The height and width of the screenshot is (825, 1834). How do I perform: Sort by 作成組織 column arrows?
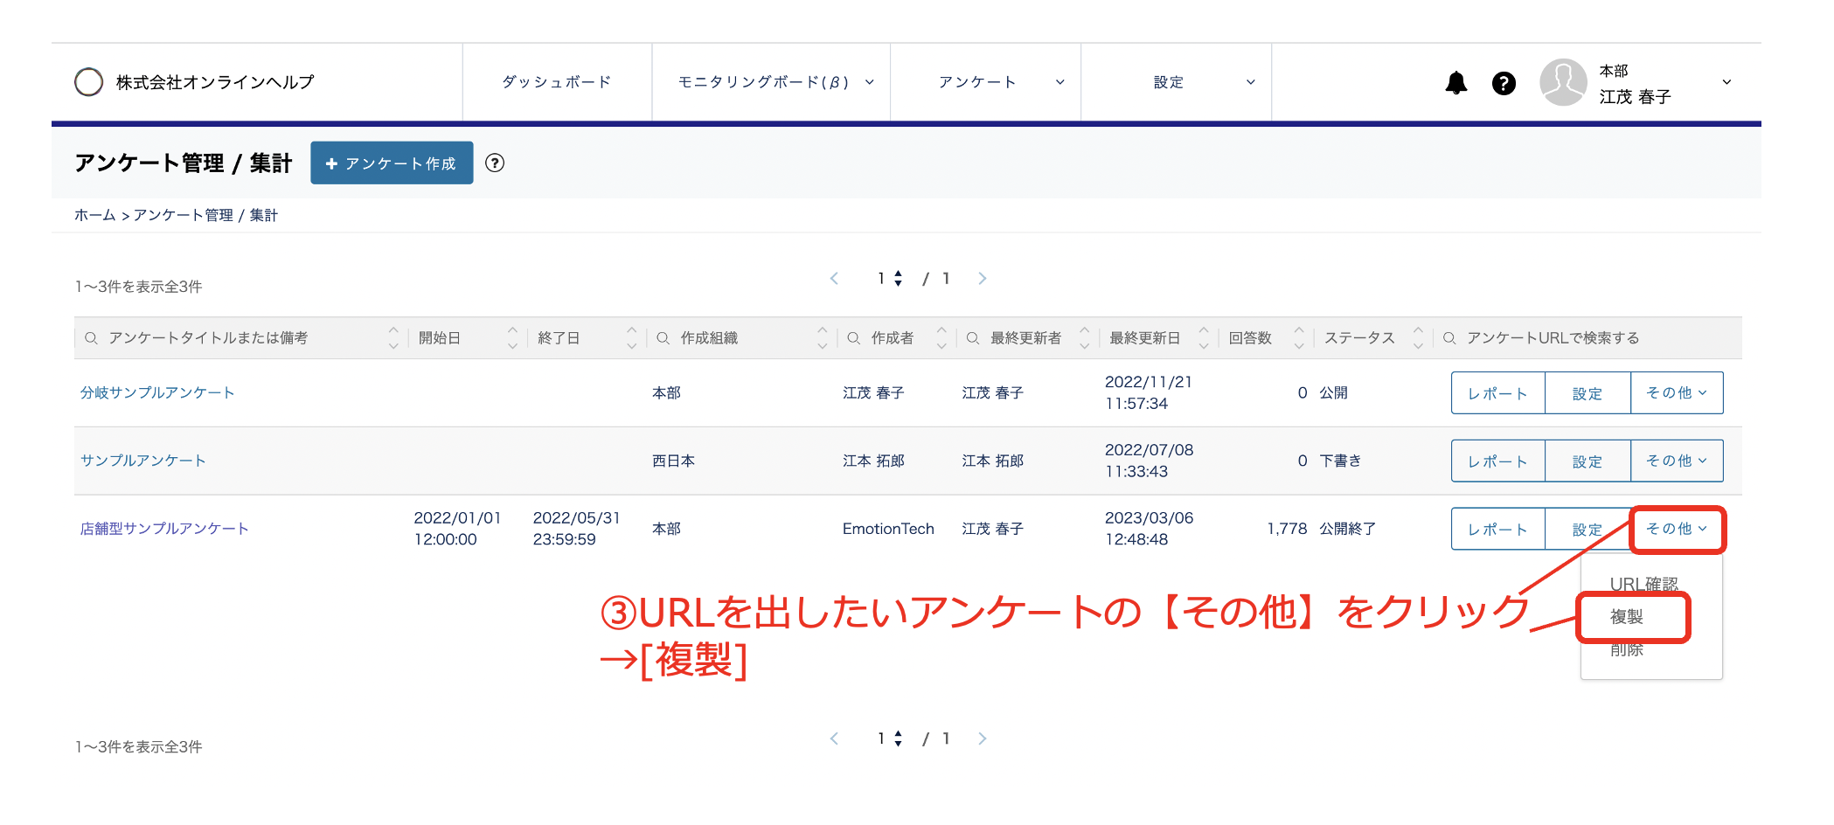point(822,338)
